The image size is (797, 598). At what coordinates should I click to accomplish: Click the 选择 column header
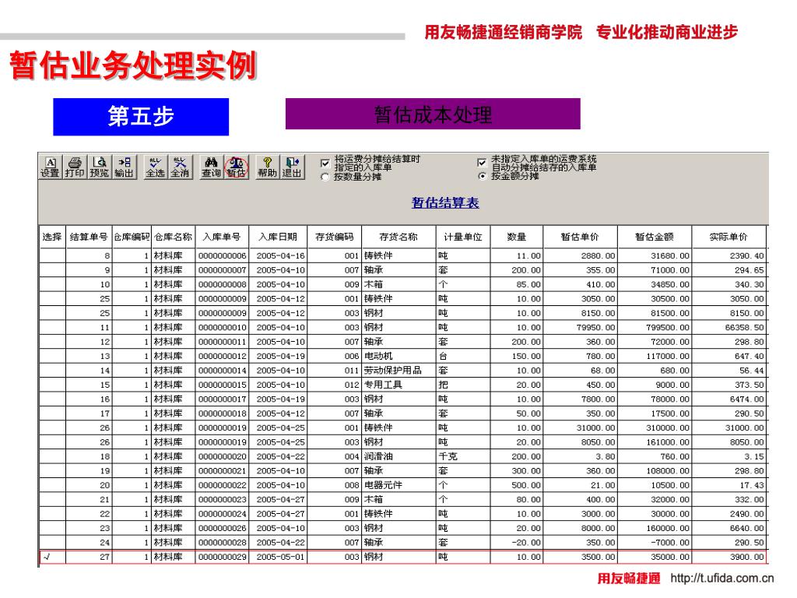click(x=52, y=237)
